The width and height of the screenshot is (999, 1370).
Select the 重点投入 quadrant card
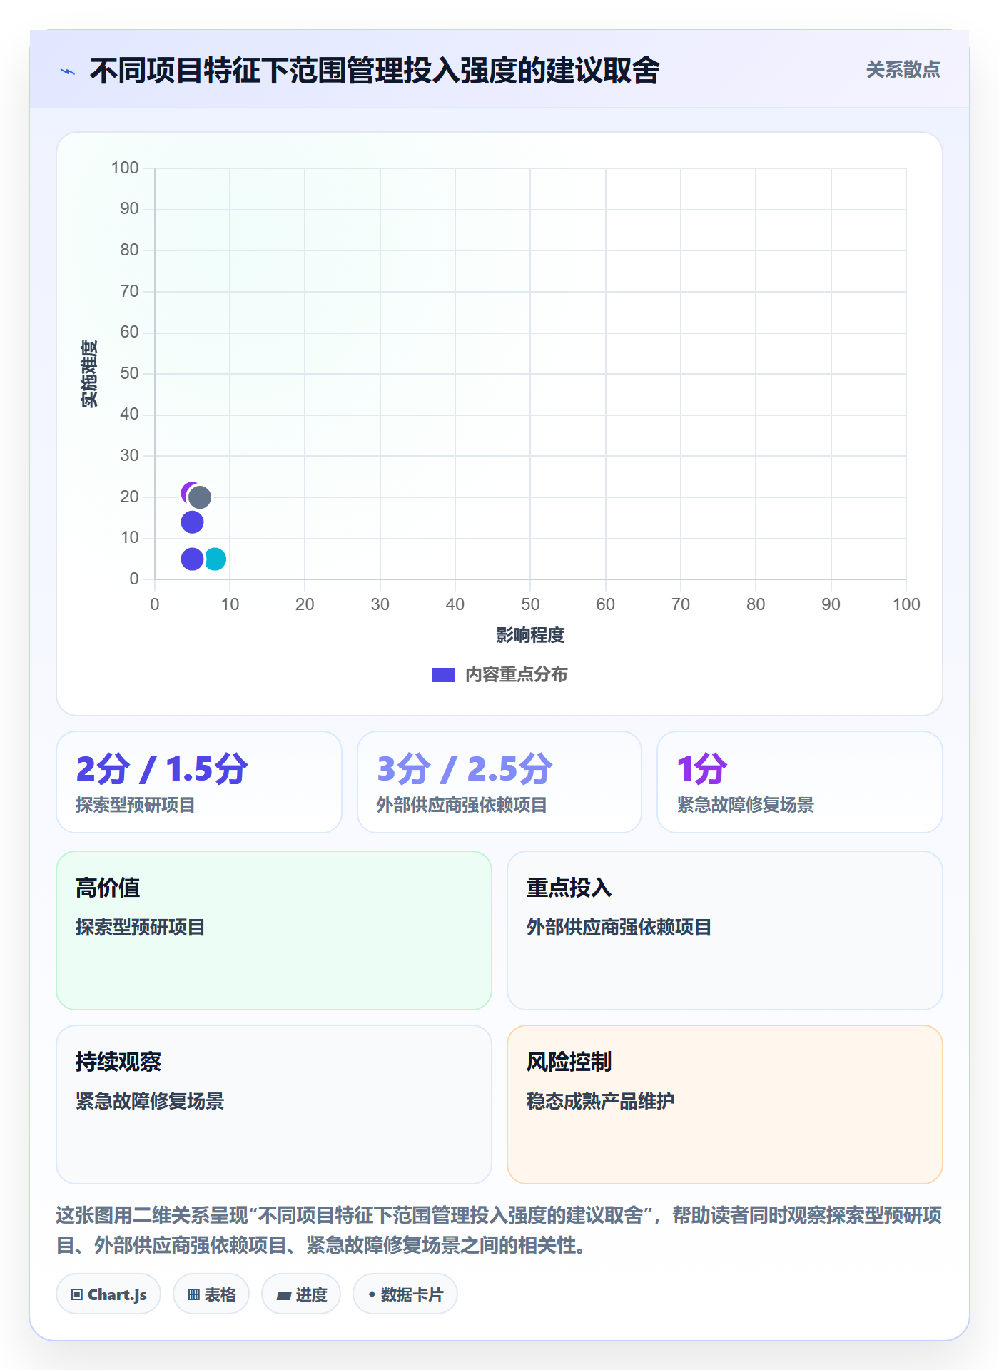(x=725, y=930)
